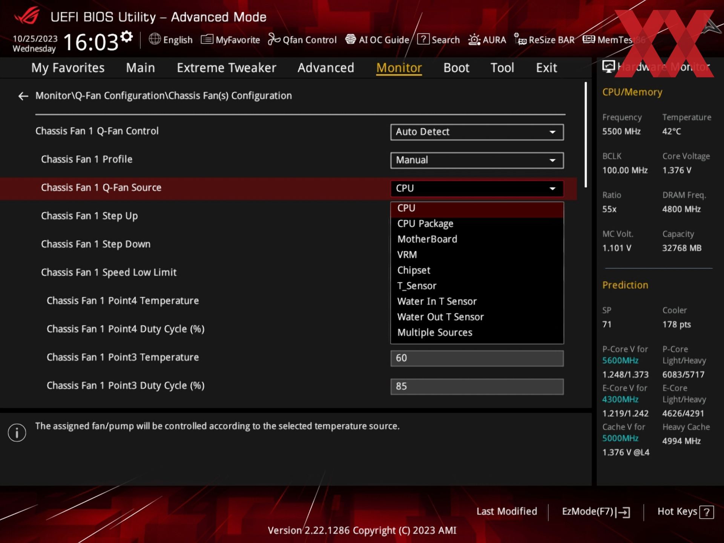Open Qfan Control fan icon
This screenshot has height=543, width=724.
click(274, 39)
